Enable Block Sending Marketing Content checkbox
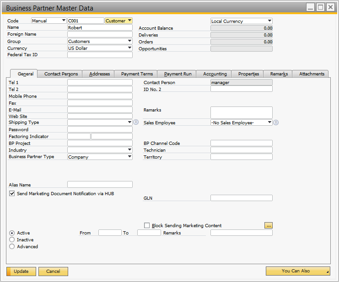The width and height of the screenshot is (339, 282). (x=147, y=225)
